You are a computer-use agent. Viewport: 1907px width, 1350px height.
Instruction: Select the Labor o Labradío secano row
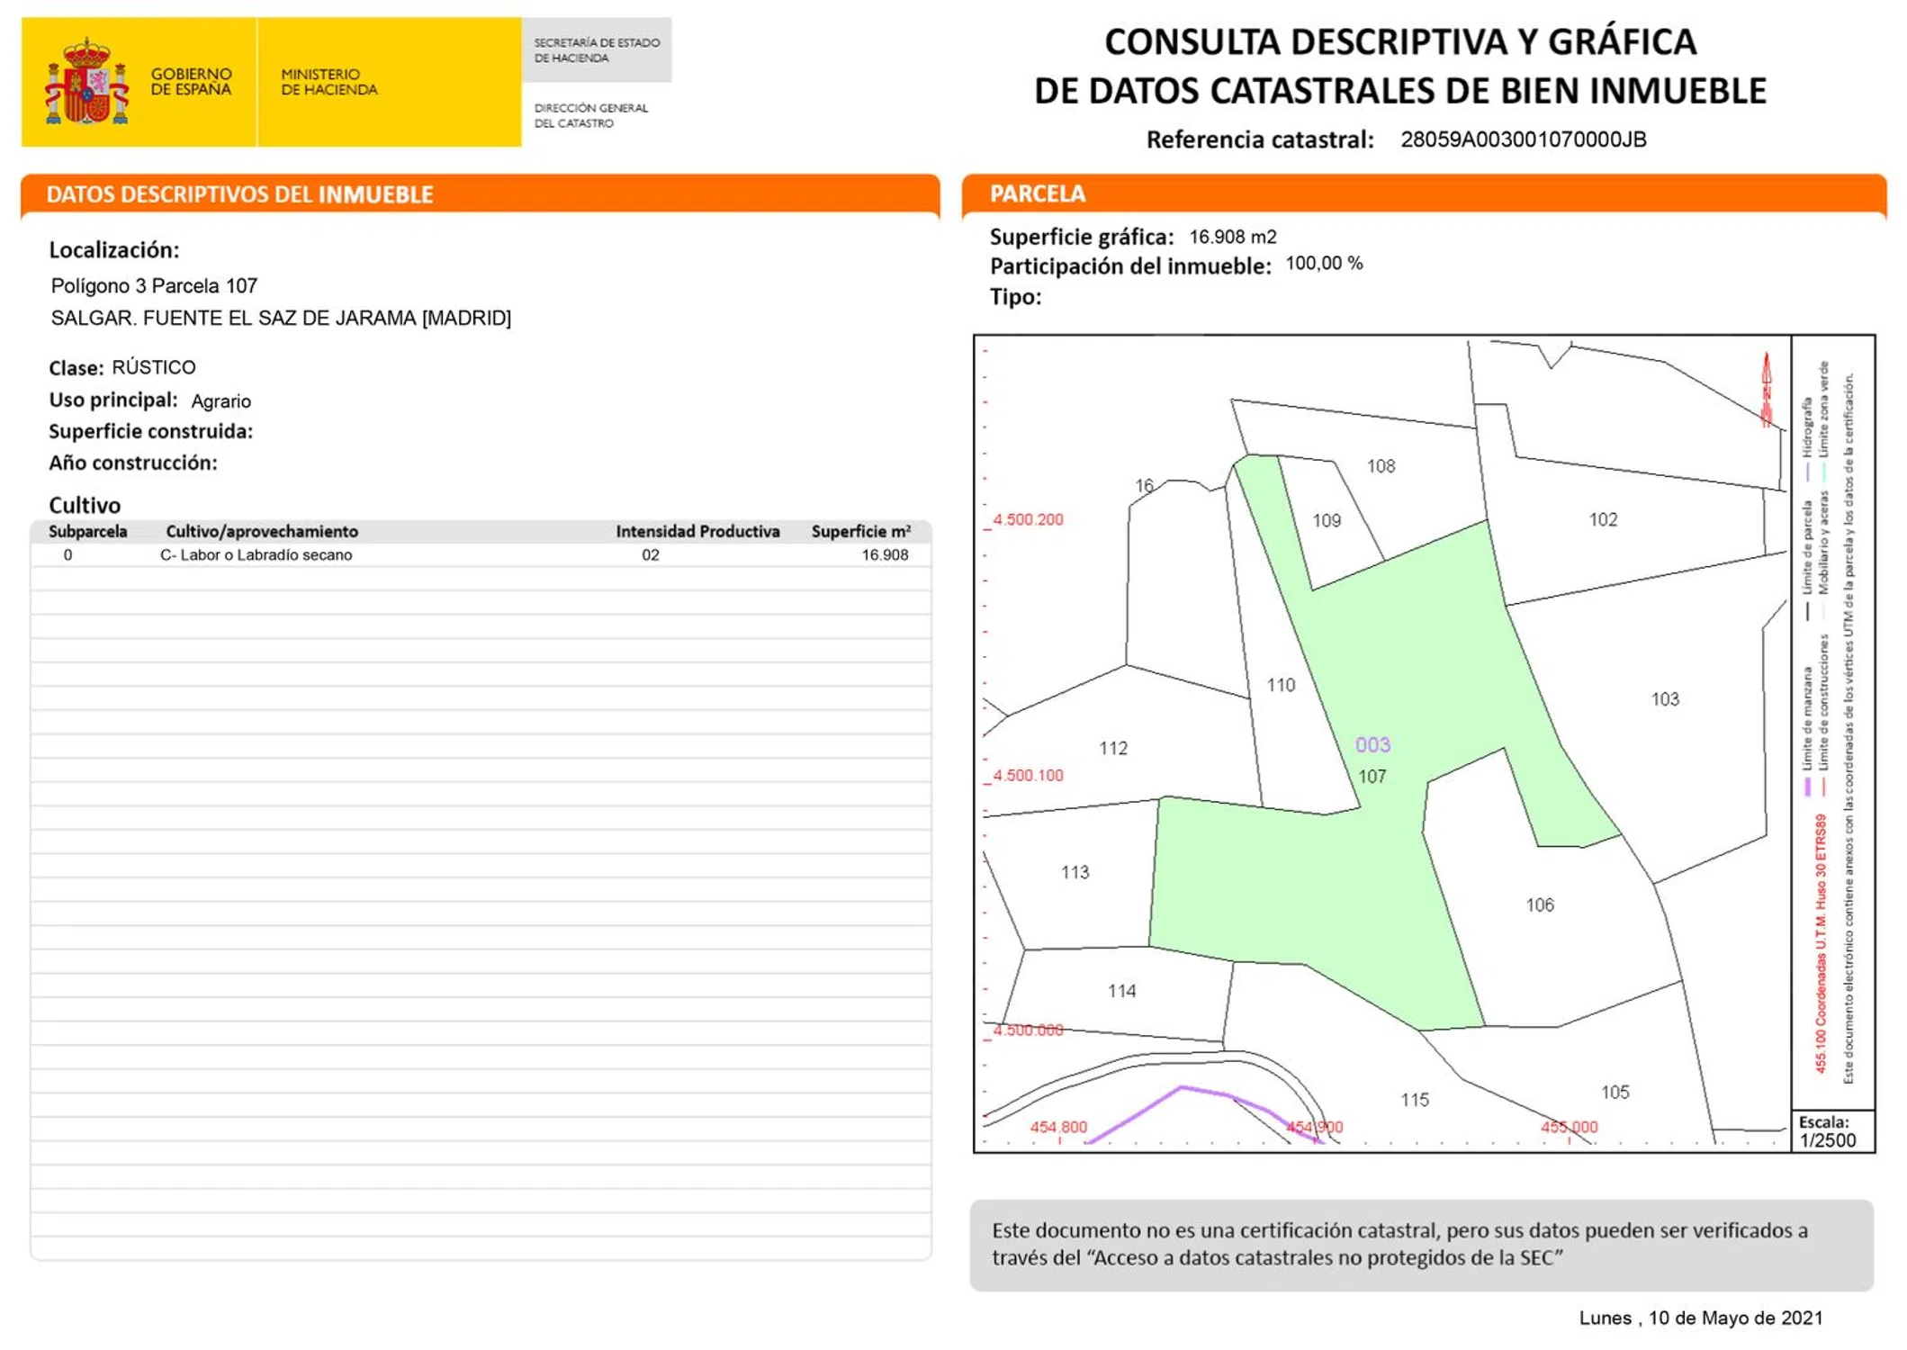click(256, 555)
